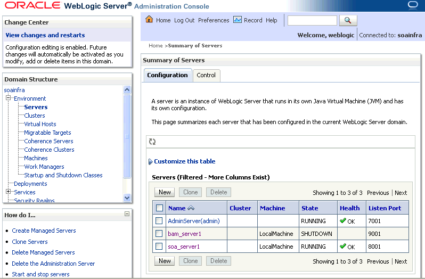The height and width of the screenshot is (279, 425).
Task: Select Coherence Clusters tree item
Action: (49, 150)
